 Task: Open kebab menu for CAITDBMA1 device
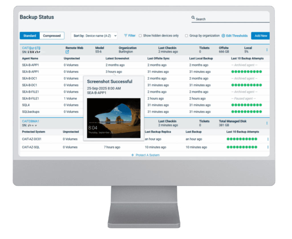(267, 123)
